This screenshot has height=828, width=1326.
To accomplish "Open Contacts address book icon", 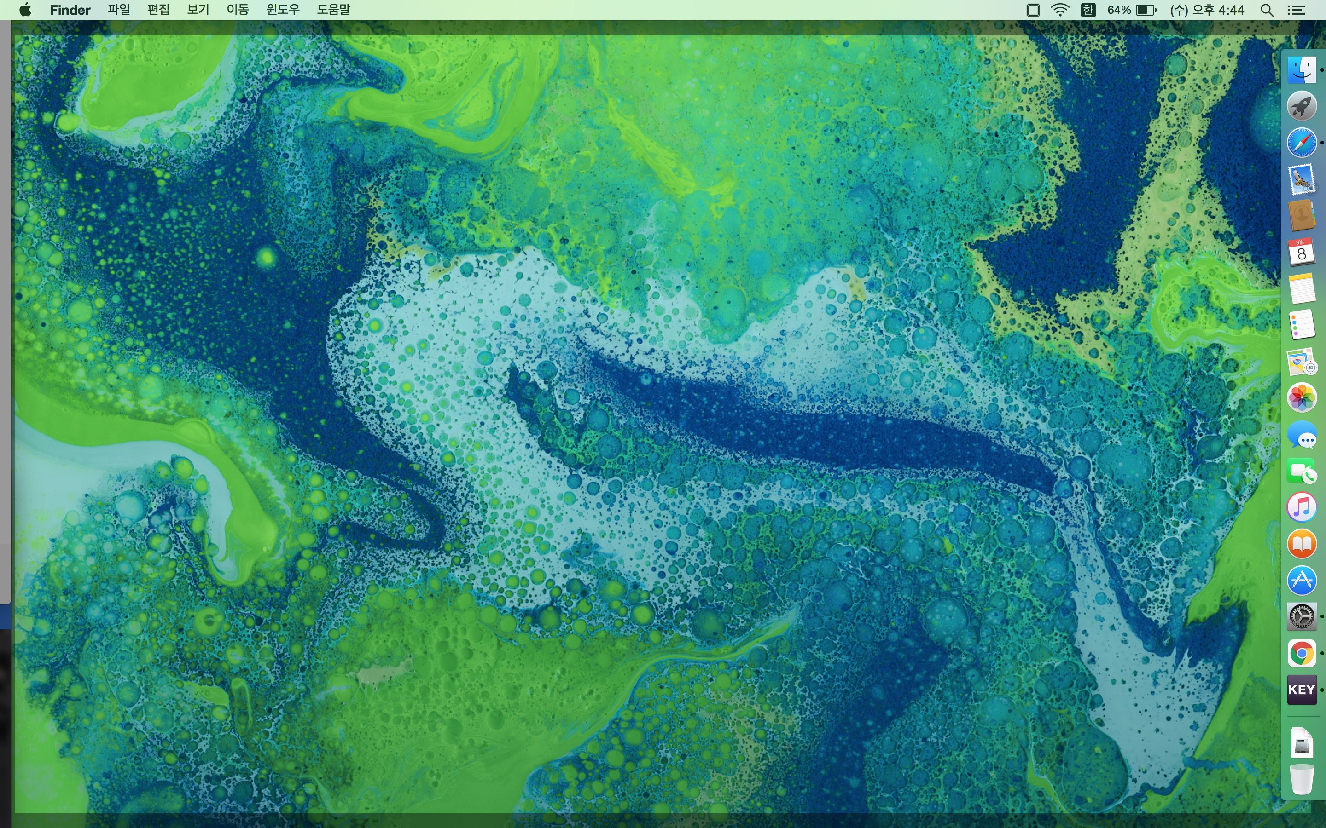I will (x=1301, y=215).
